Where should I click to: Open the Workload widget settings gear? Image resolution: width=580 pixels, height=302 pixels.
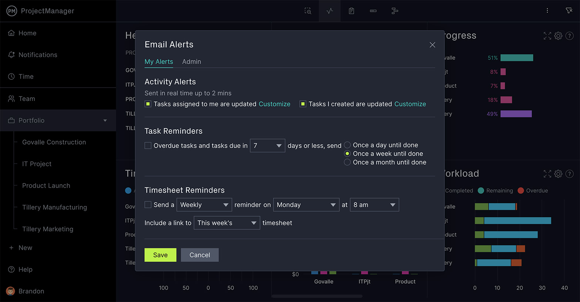558,174
